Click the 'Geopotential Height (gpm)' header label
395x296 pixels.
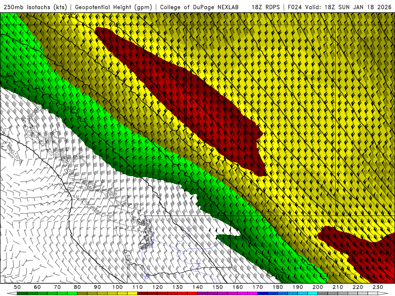(x=114, y=7)
